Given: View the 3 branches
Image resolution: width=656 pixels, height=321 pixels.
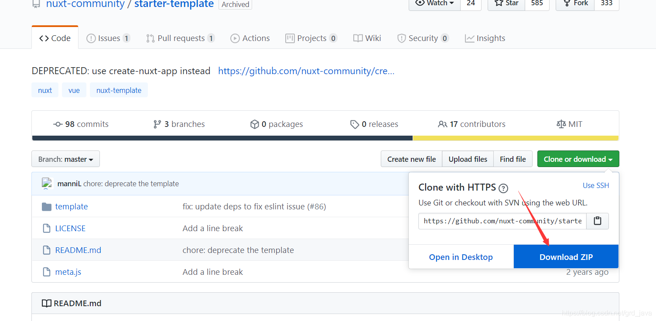Looking at the screenshot, I should 179,124.
